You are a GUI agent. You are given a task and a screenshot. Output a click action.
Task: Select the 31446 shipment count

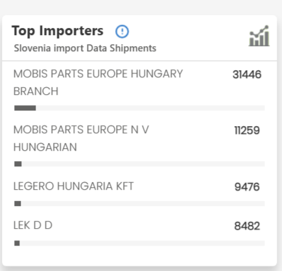coord(247,75)
